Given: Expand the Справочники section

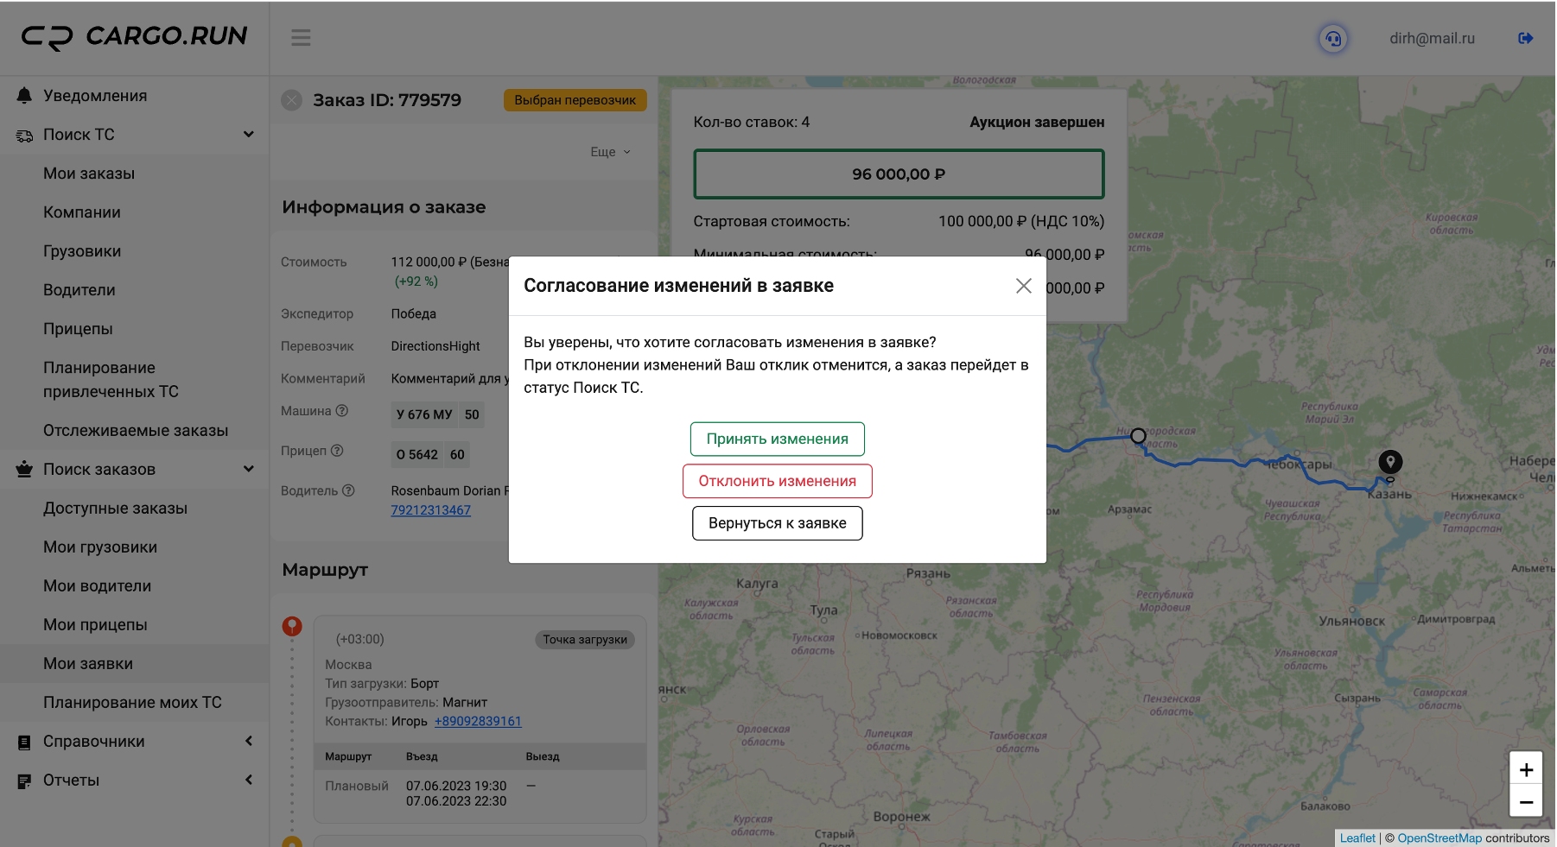Looking at the screenshot, I should point(249,742).
